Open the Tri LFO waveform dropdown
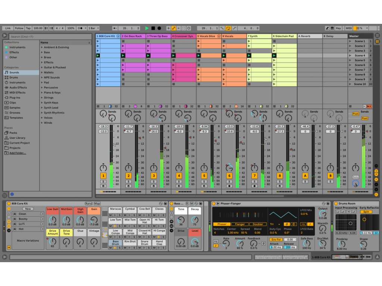Viewport: 382px width, 286px height. click(275, 224)
